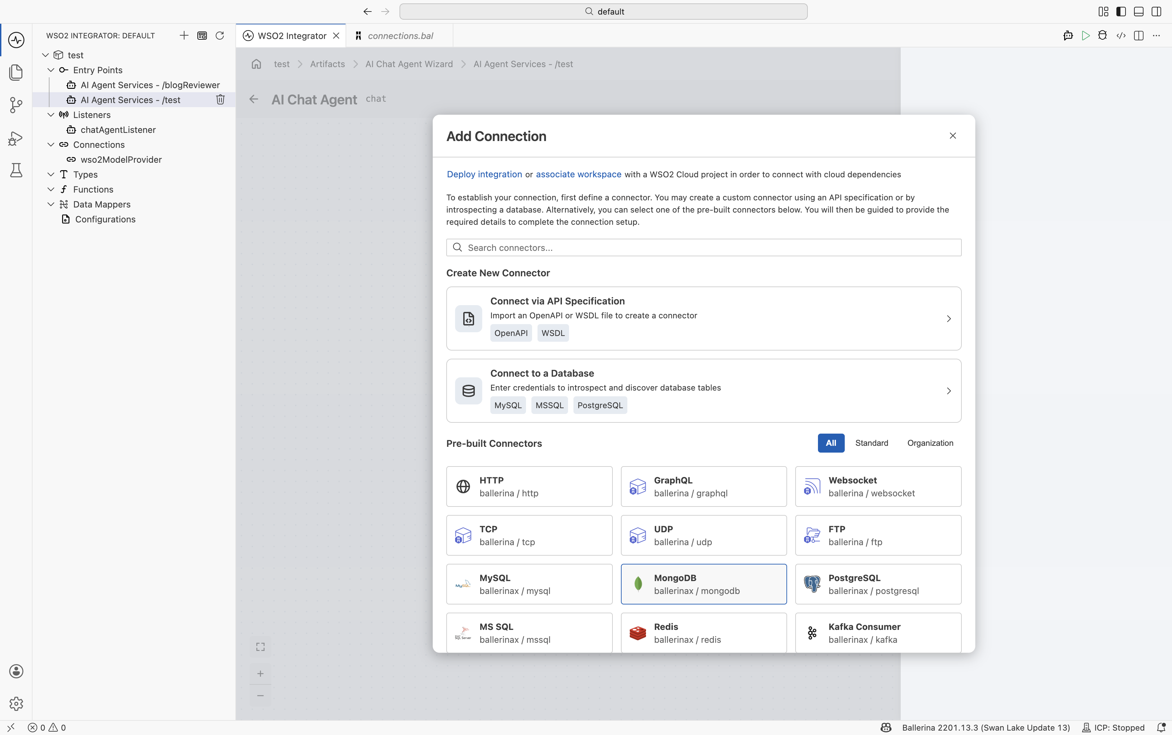Screen dimensions: 1172x735
Task: Click the notifications bell in status bar
Action: click(1161, 728)
